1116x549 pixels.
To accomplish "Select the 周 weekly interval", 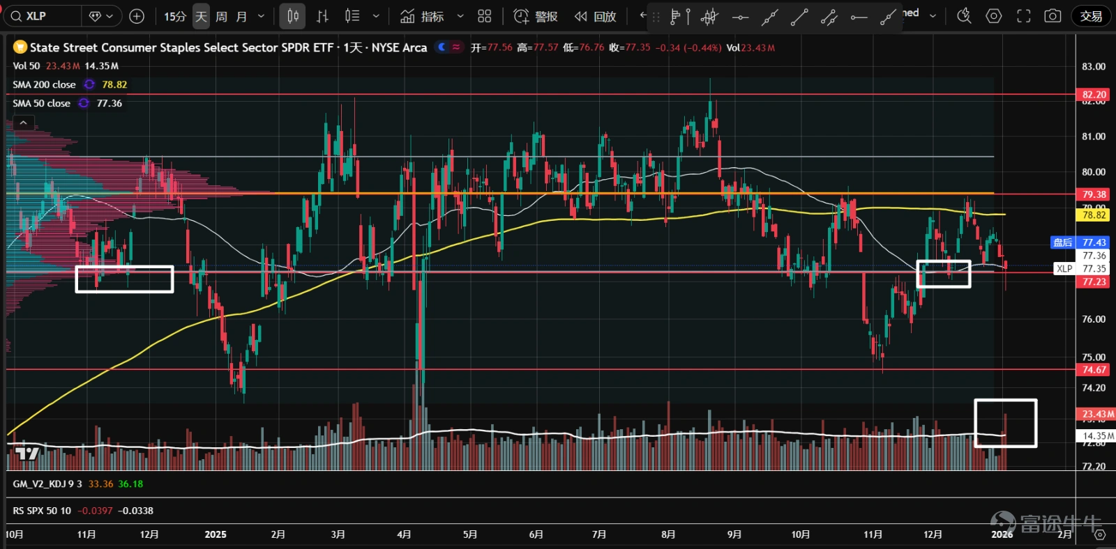I will (221, 16).
